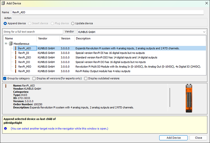Click the Order Number 100250 text
Screen dimensions: 210x143
point(28,104)
